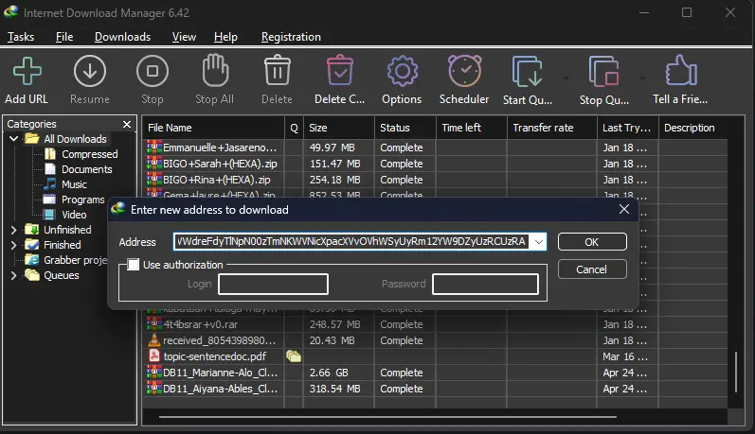Click the Delete trash icon
Image resolution: width=755 pixels, height=434 pixels.
pos(278,70)
